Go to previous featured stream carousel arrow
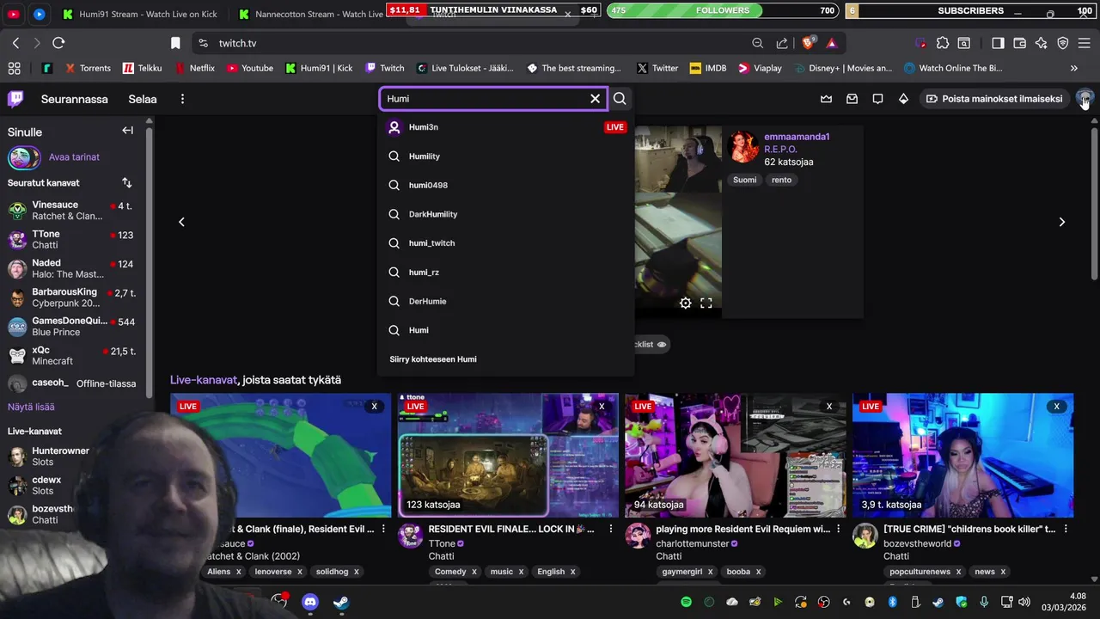1100x619 pixels. click(x=181, y=222)
